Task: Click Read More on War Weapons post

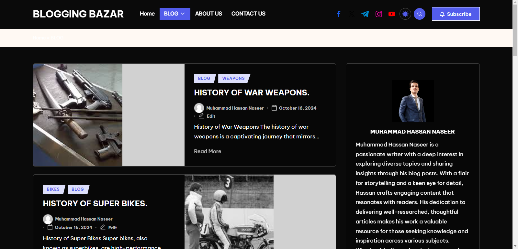Action: [x=208, y=151]
